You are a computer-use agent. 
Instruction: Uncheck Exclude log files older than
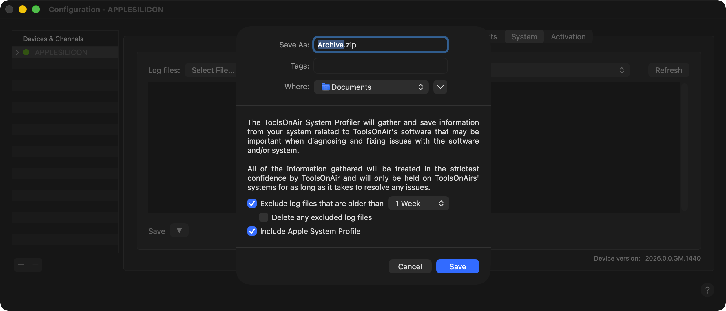(x=252, y=203)
